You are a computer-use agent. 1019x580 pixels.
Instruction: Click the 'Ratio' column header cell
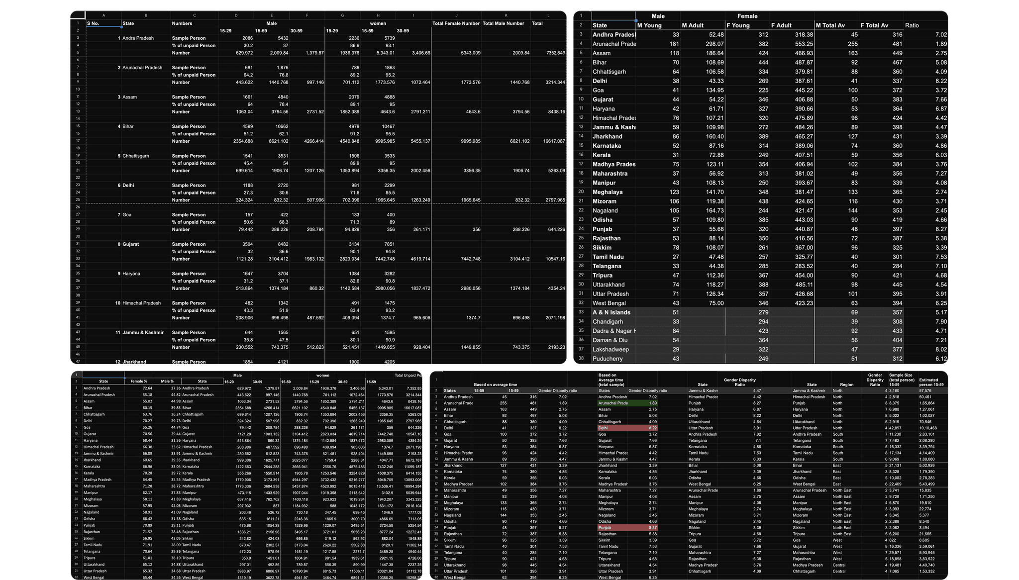coord(912,25)
